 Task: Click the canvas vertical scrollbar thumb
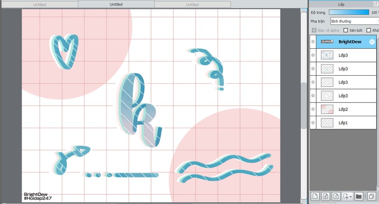(304, 106)
